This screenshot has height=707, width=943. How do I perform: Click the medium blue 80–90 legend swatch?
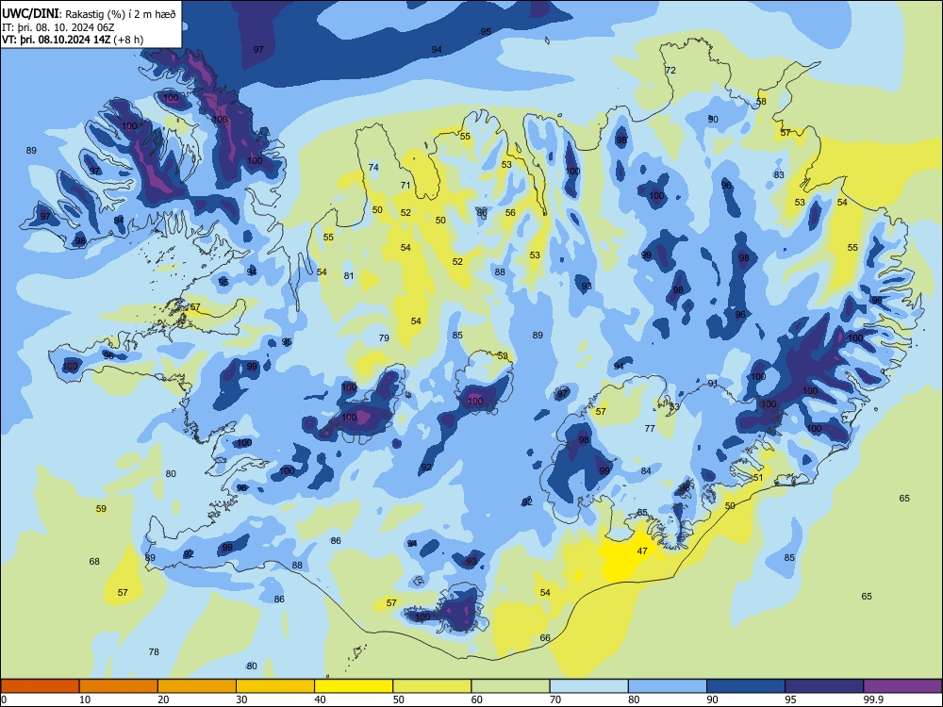coord(668,686)
